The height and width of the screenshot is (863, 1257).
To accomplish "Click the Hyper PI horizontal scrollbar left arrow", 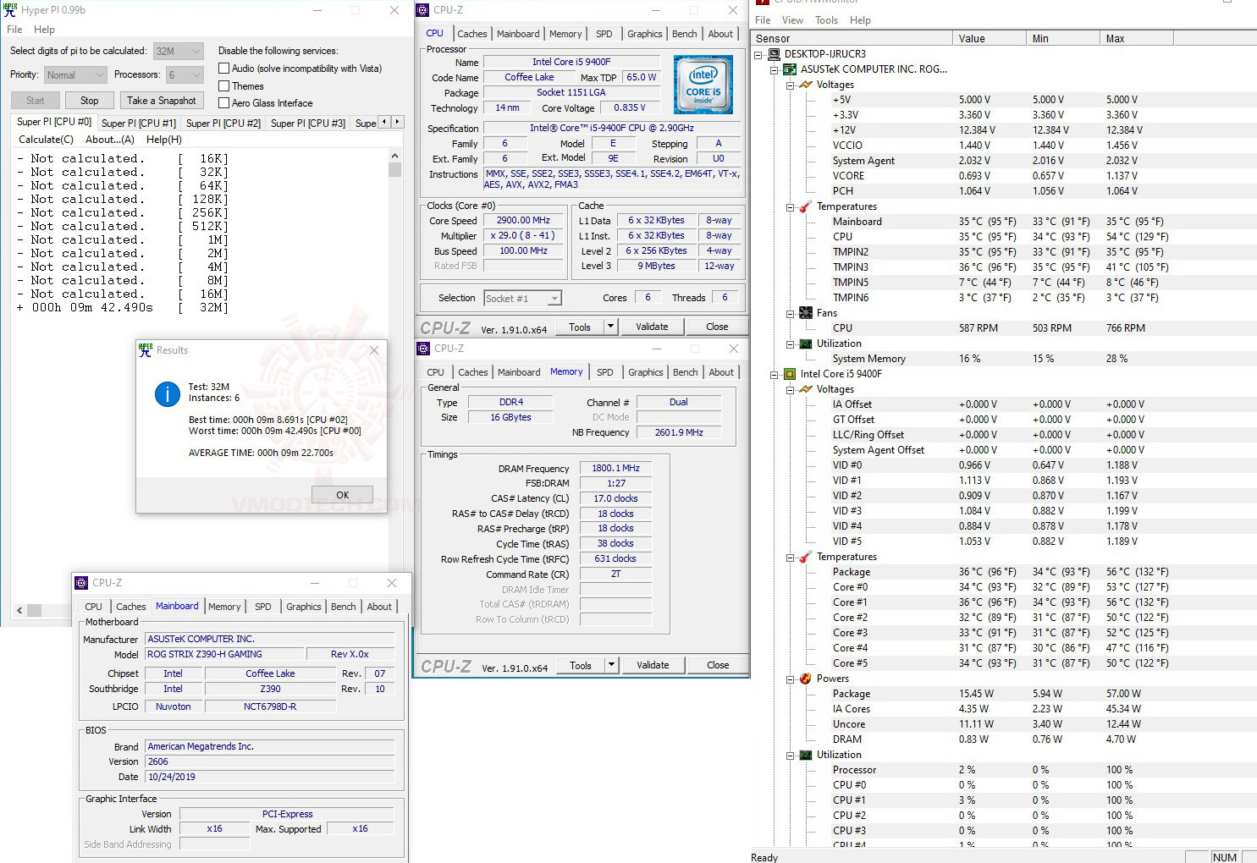I will 20,610.
